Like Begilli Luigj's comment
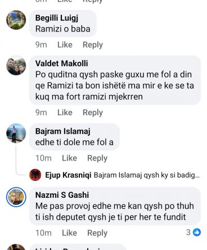The width and height of the screenshot is (207, 250). (x=65, y=45)
